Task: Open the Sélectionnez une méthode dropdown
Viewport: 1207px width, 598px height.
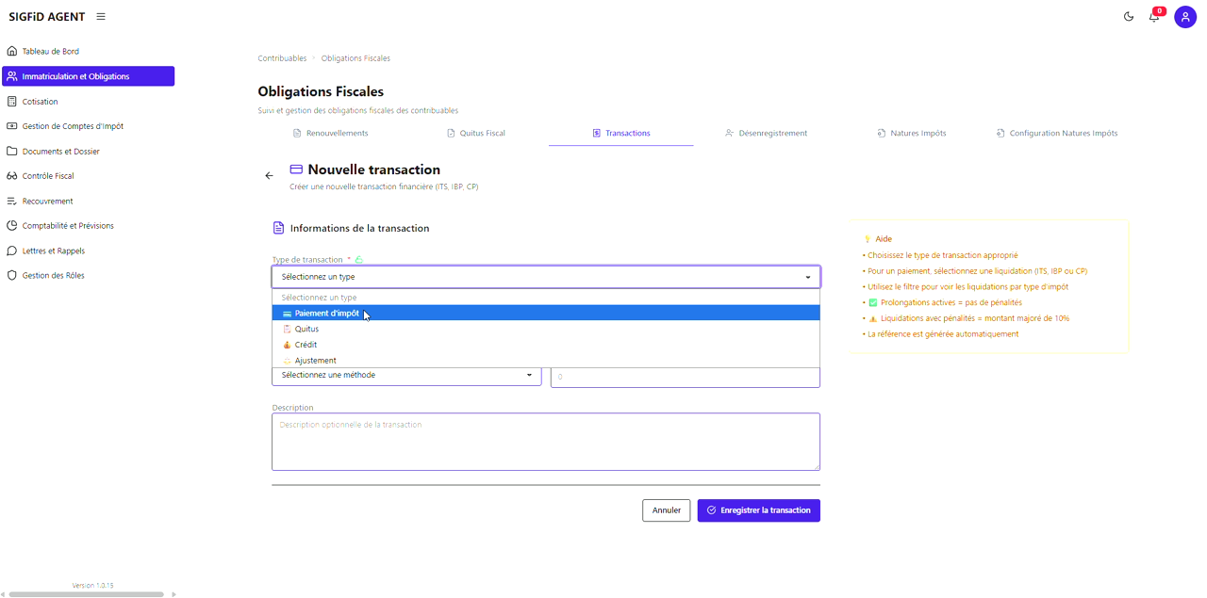Action: [406, 375]
